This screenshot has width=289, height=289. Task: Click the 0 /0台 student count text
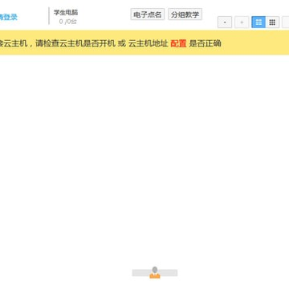pos(67,22)
